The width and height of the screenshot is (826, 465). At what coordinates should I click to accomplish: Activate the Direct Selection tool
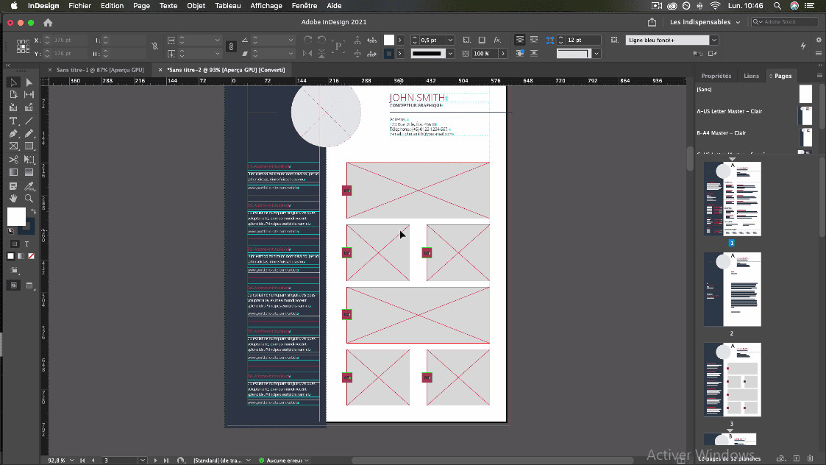click(x=29, y=82)
